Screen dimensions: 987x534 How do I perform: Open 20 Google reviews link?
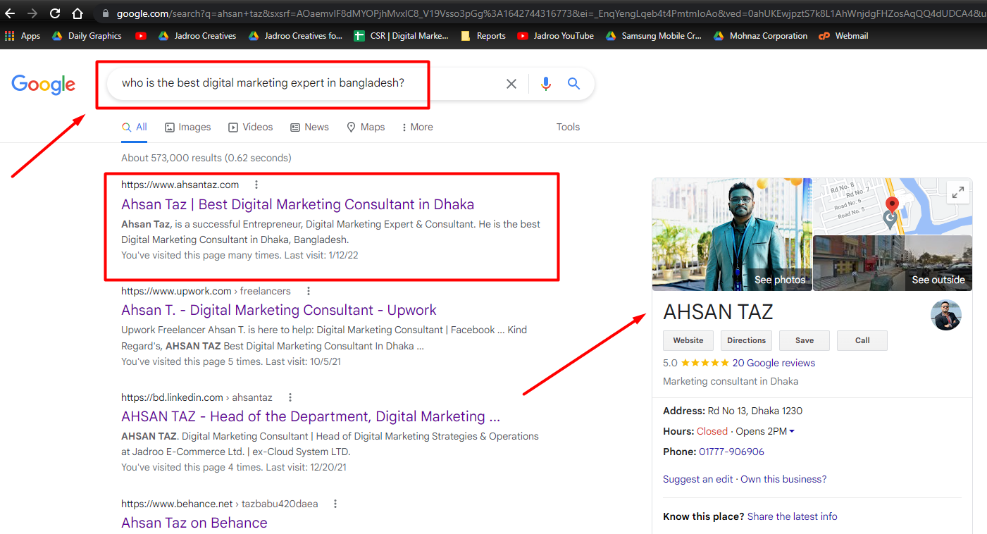click(x=774, y=363)
